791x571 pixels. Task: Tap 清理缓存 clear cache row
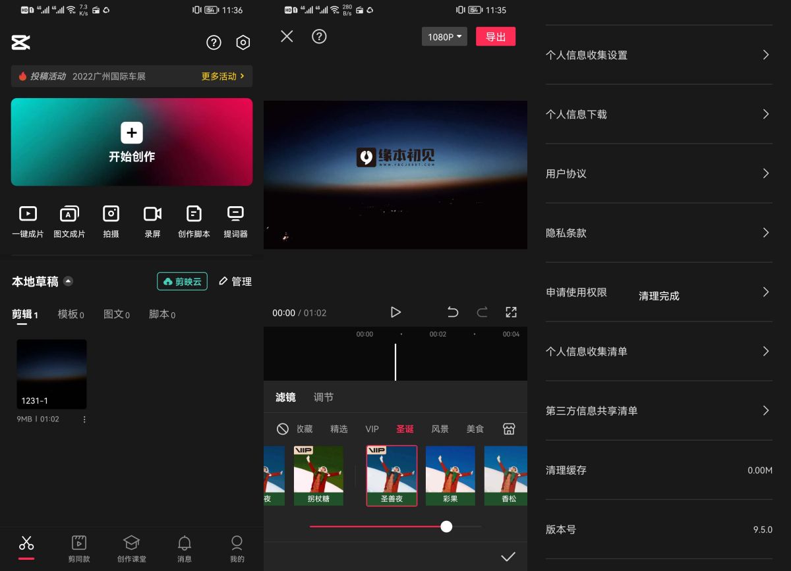pyautogui.click(x=659, y=470)
